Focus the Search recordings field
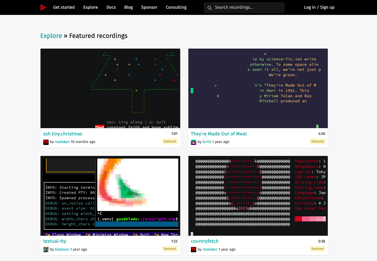The image size is (377, 261). (x=244, y=8)
